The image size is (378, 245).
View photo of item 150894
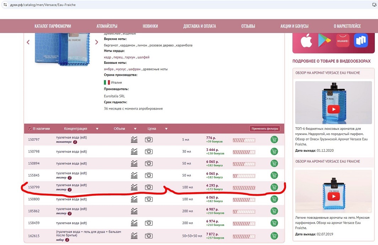(148, 163)
